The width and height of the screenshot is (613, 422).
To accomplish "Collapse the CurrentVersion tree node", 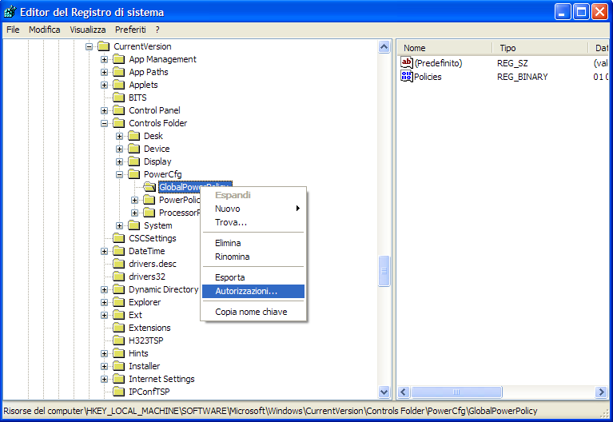I will [90, 46].
